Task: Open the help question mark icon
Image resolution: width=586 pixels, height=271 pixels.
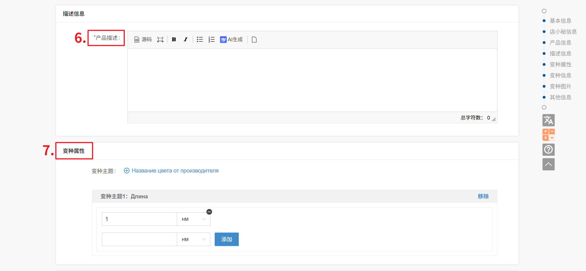Action: click(548, 150)
